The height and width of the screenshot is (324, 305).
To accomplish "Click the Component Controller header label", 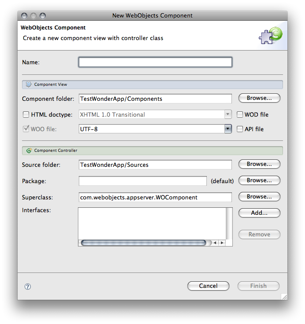I will [x=56, y=151].
